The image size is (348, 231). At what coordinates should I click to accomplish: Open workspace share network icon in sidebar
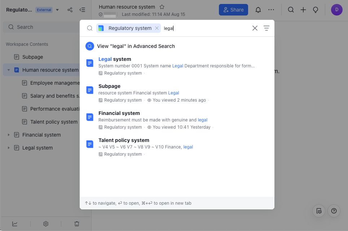70,10
